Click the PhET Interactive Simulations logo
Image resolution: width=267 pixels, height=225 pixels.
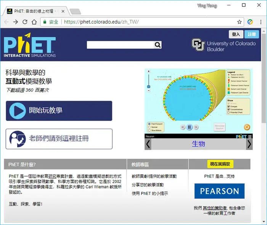(30, 45)
